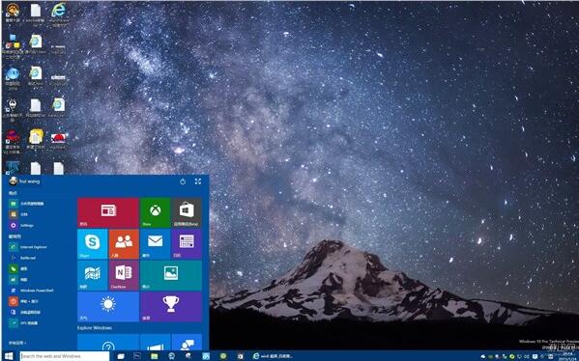The image size is (579, 361).
Task: Launch the OneNote tile
Action: [x=124, y=275]
